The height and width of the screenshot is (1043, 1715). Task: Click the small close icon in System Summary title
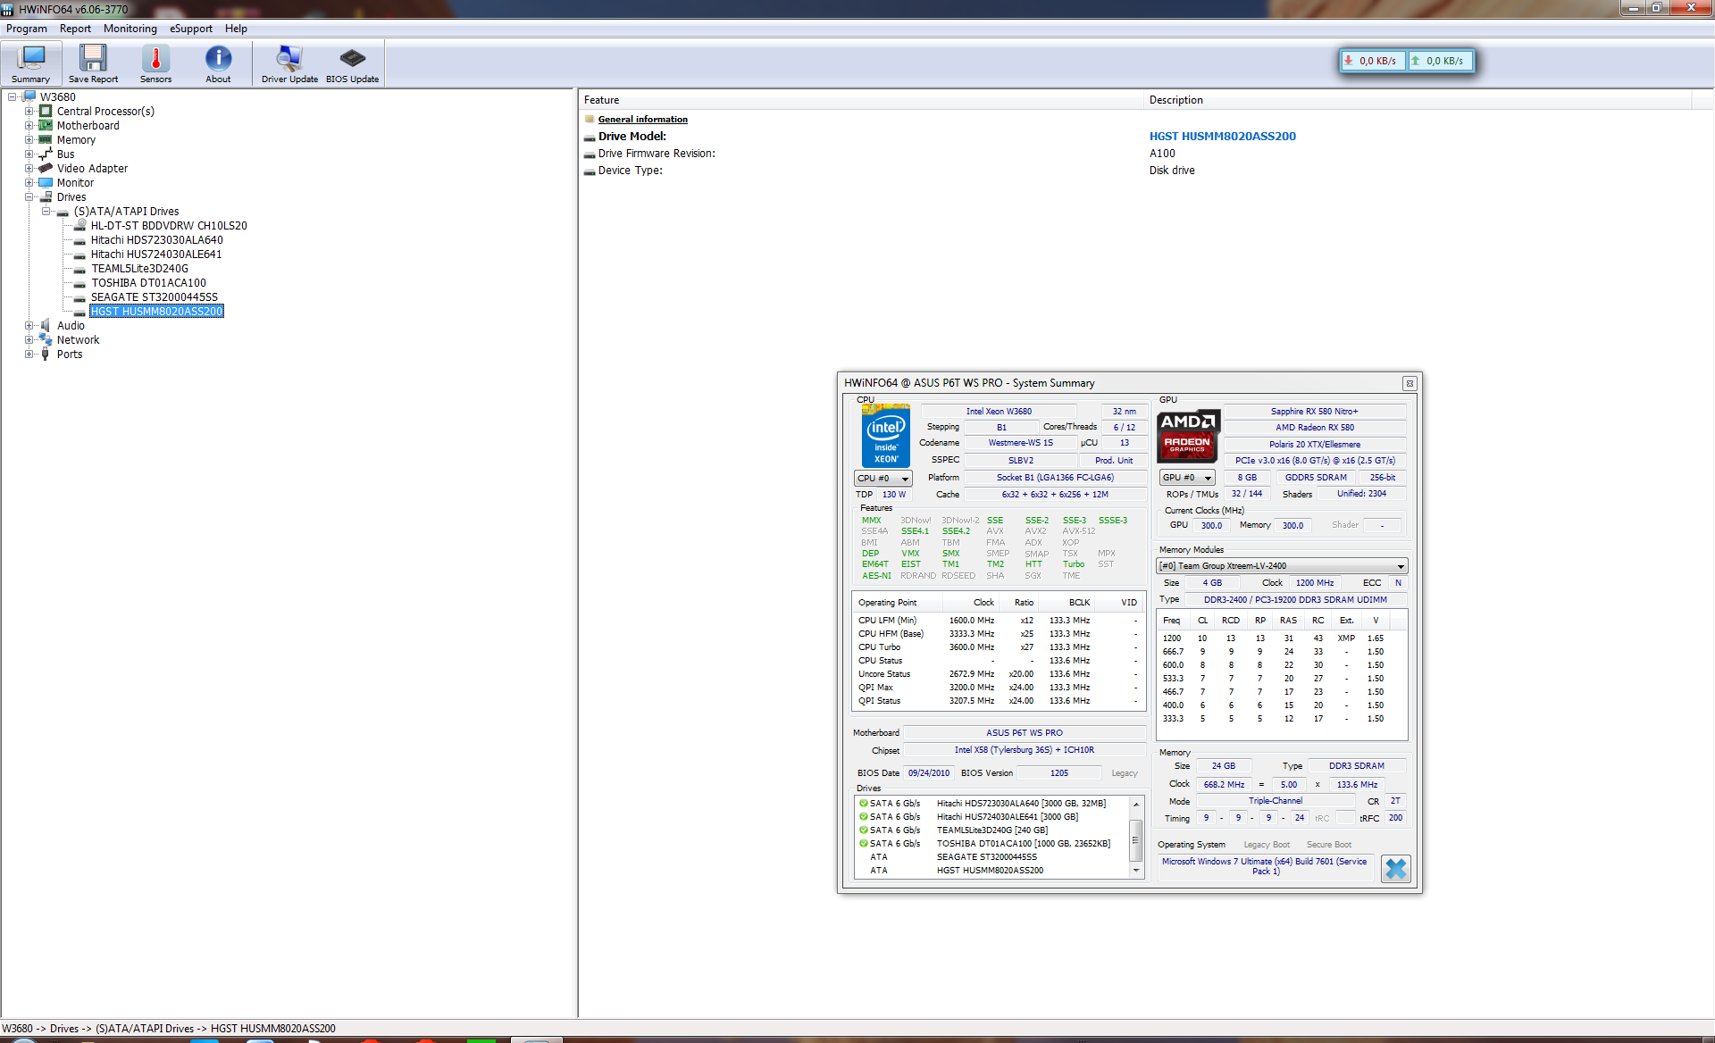[1410, 383]
